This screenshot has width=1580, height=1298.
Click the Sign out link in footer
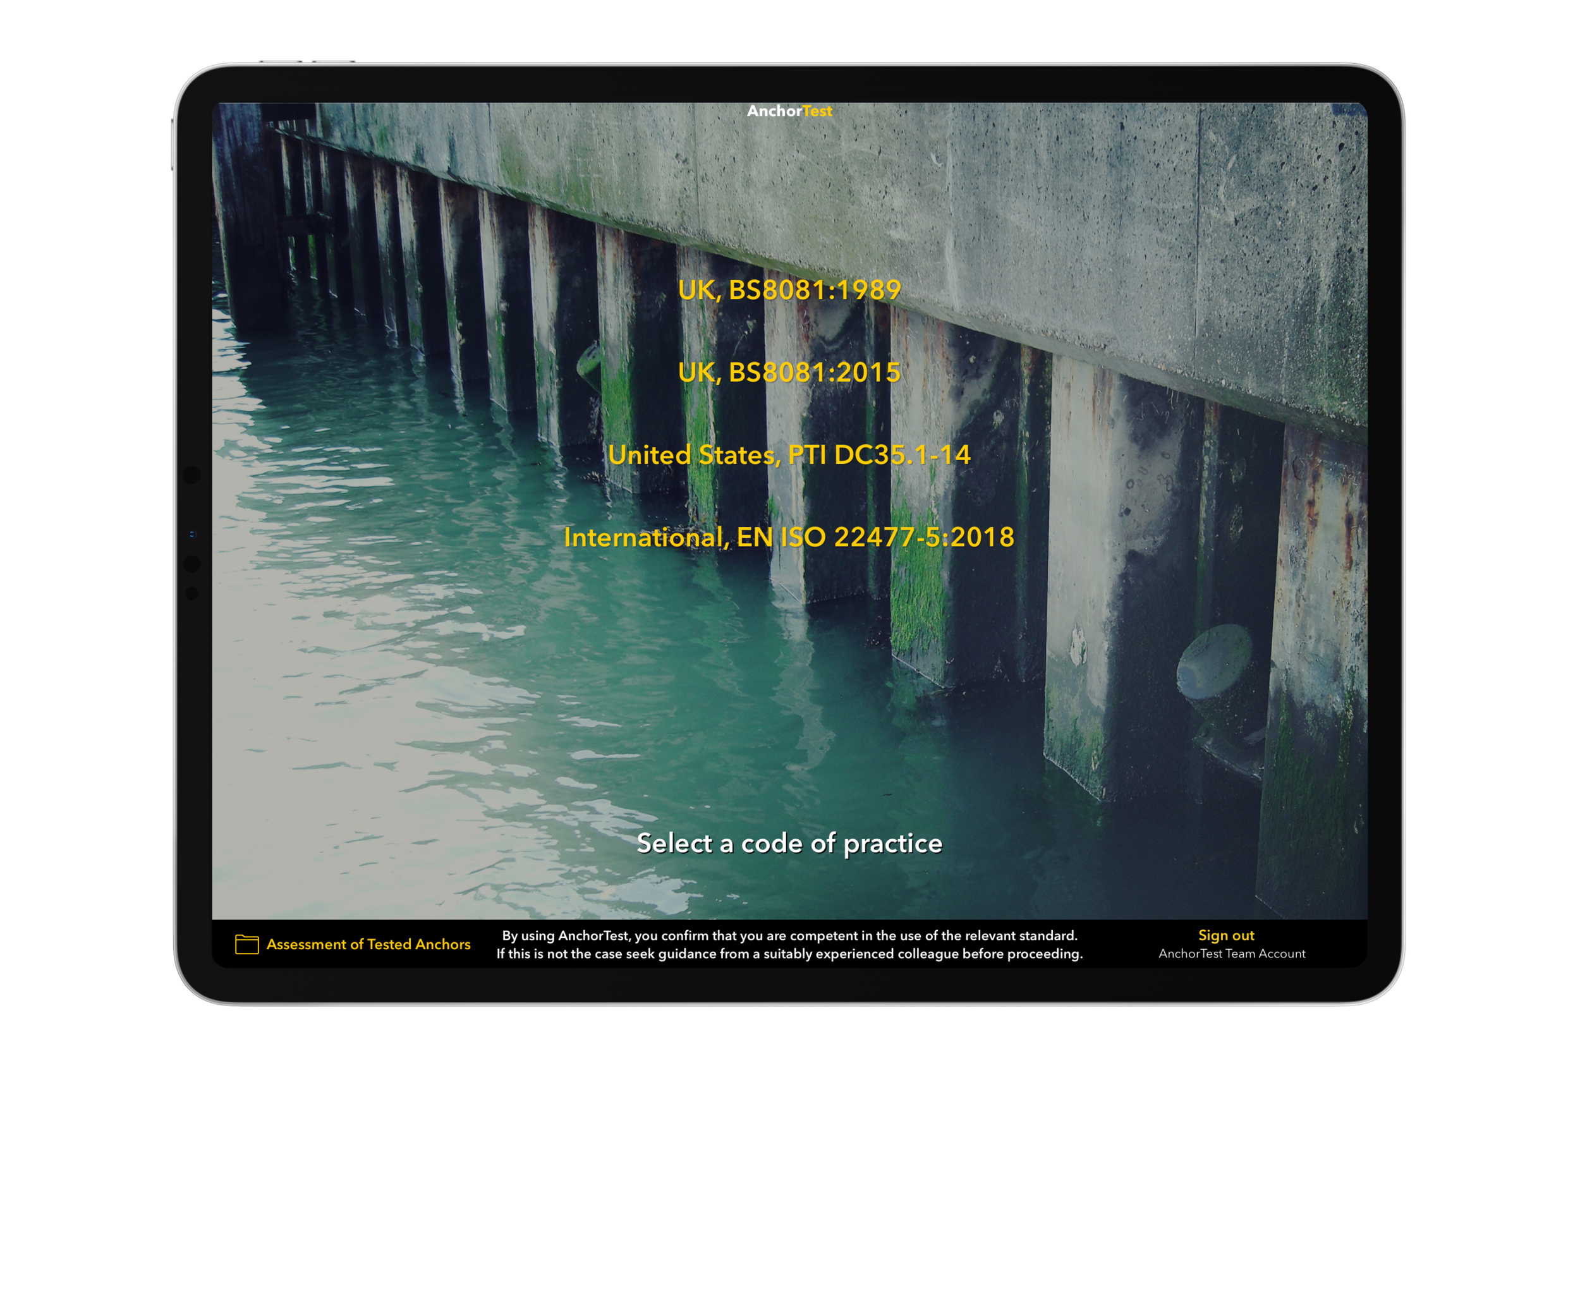(x=1225, y=935)
